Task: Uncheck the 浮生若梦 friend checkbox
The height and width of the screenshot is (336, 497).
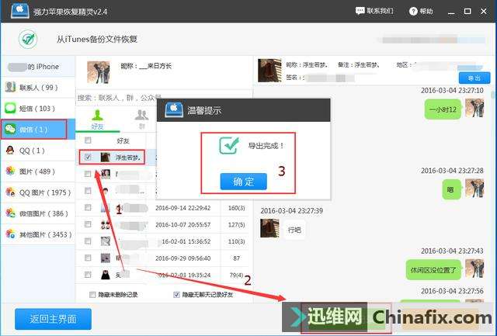Action: click(88, 156)
